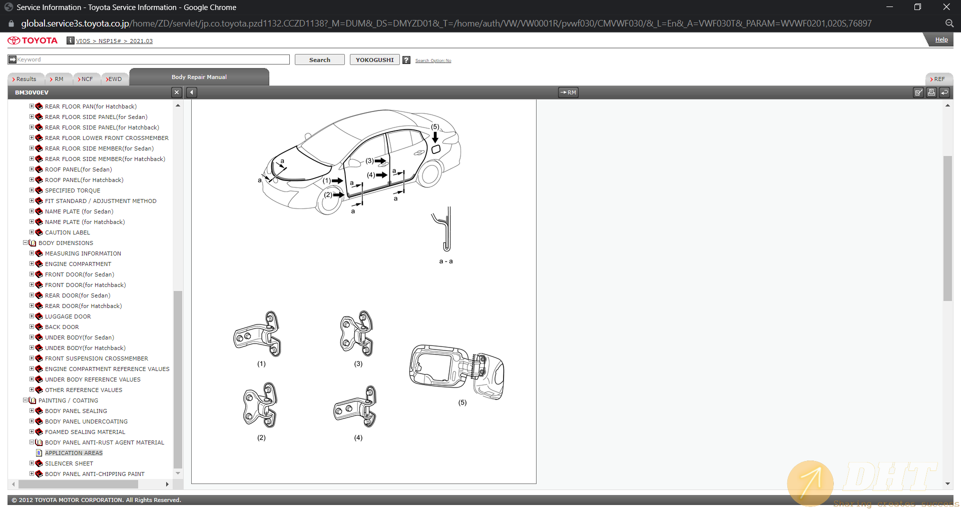Collapse the BODY DIMENSIONS tree section
This screenshot has height=510, width=961.
[x=26, y=243]
